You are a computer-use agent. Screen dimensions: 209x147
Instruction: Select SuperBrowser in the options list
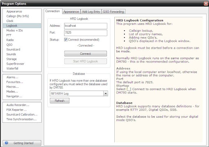coord(15,64)
